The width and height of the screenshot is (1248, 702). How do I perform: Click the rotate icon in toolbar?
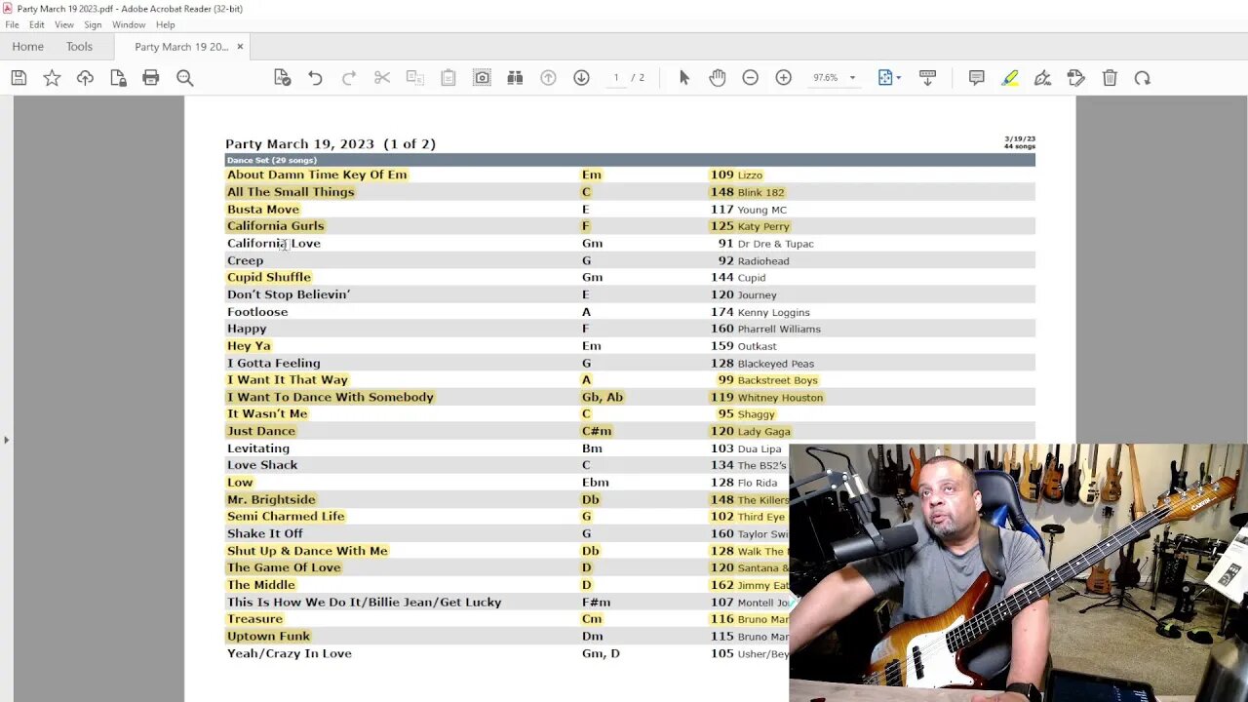click(x=1143, y=78)
